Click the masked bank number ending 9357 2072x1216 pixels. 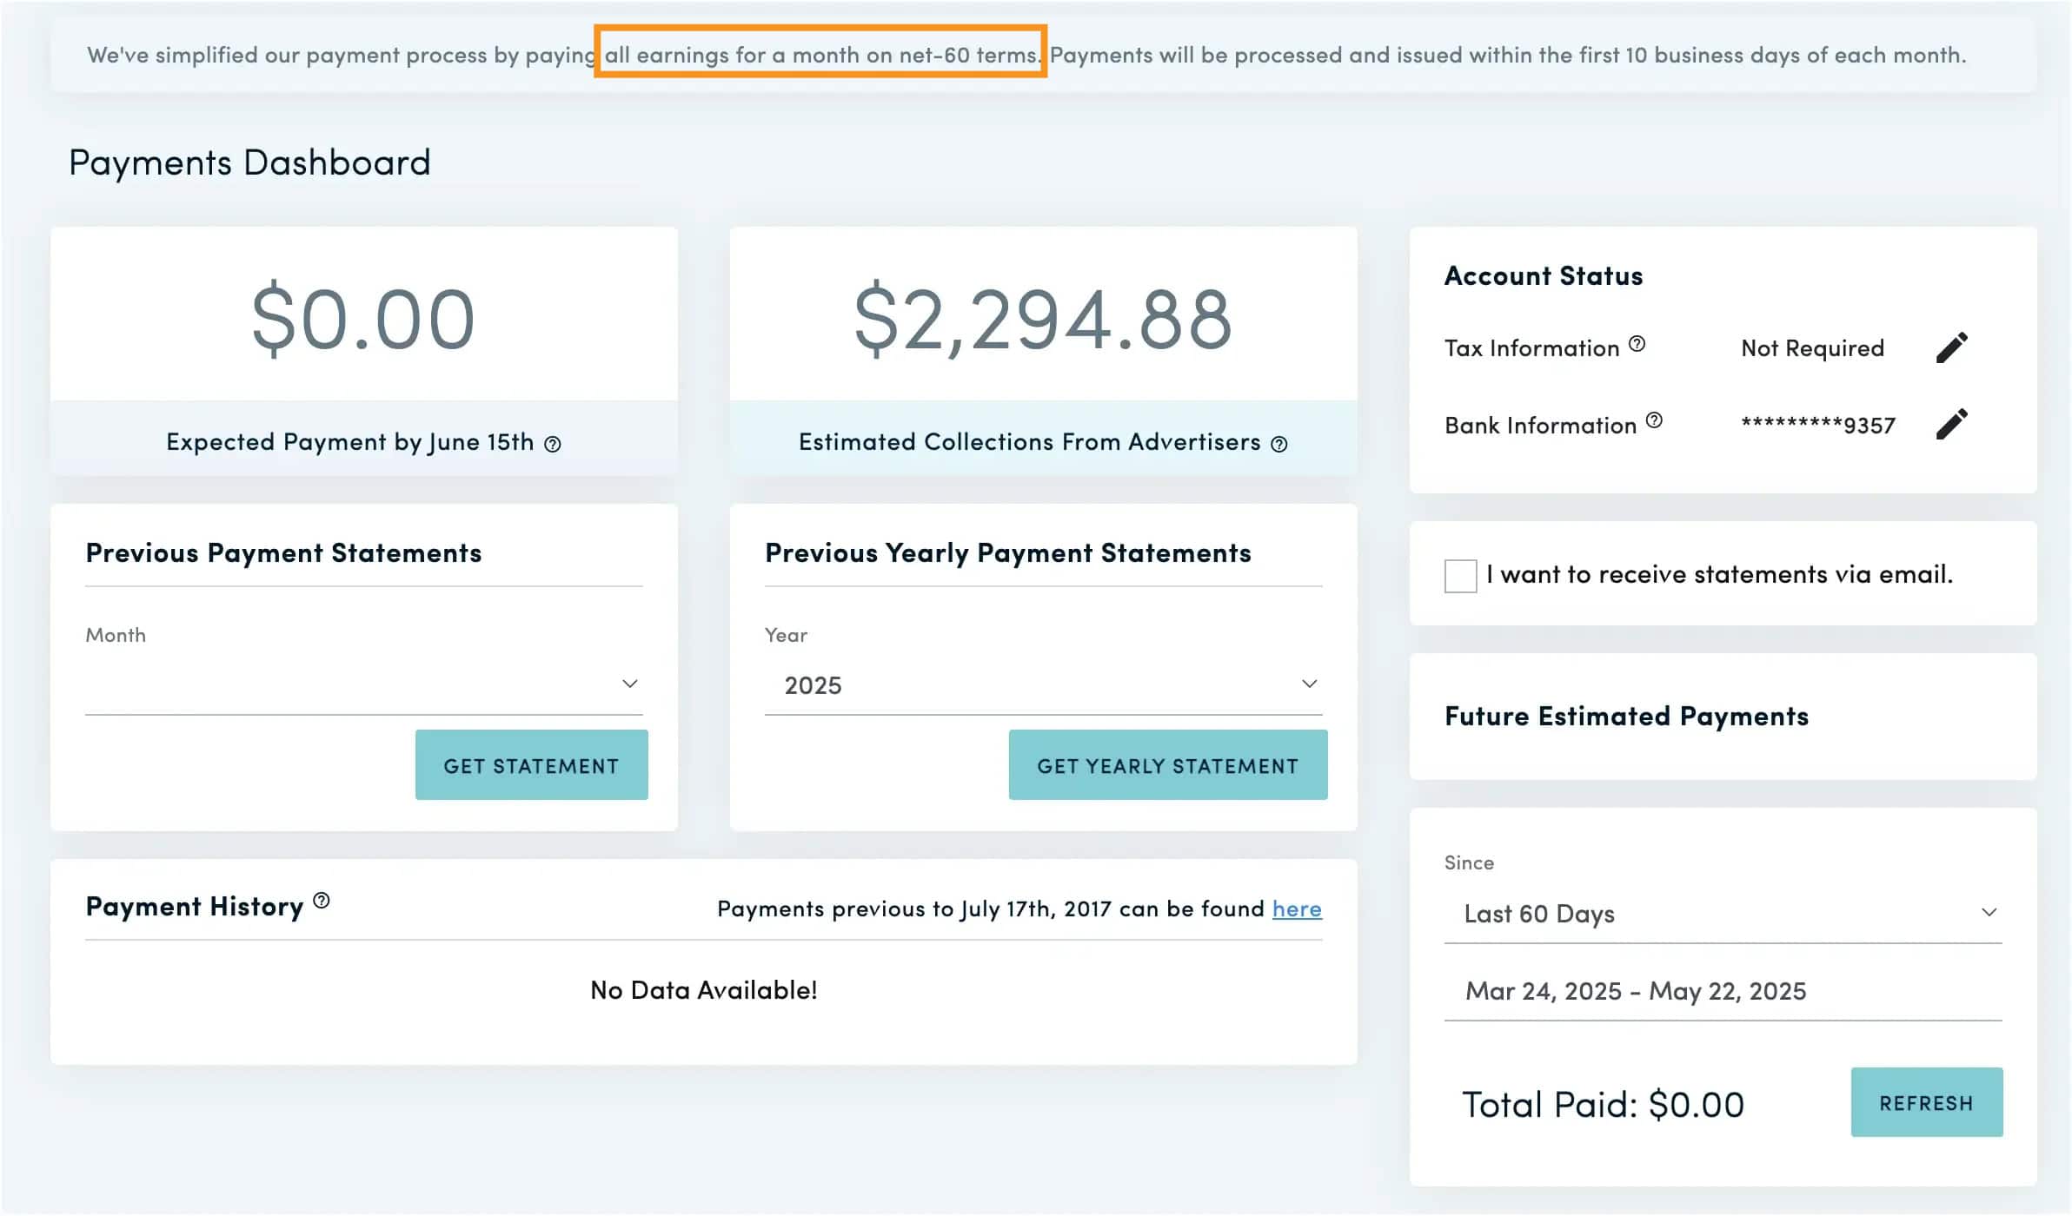[x=1817, y=425]
